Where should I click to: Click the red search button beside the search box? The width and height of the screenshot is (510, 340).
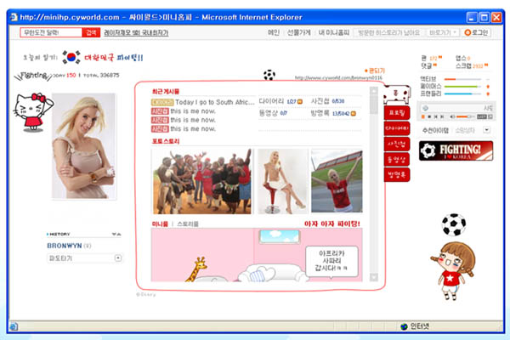click(91, 32)
